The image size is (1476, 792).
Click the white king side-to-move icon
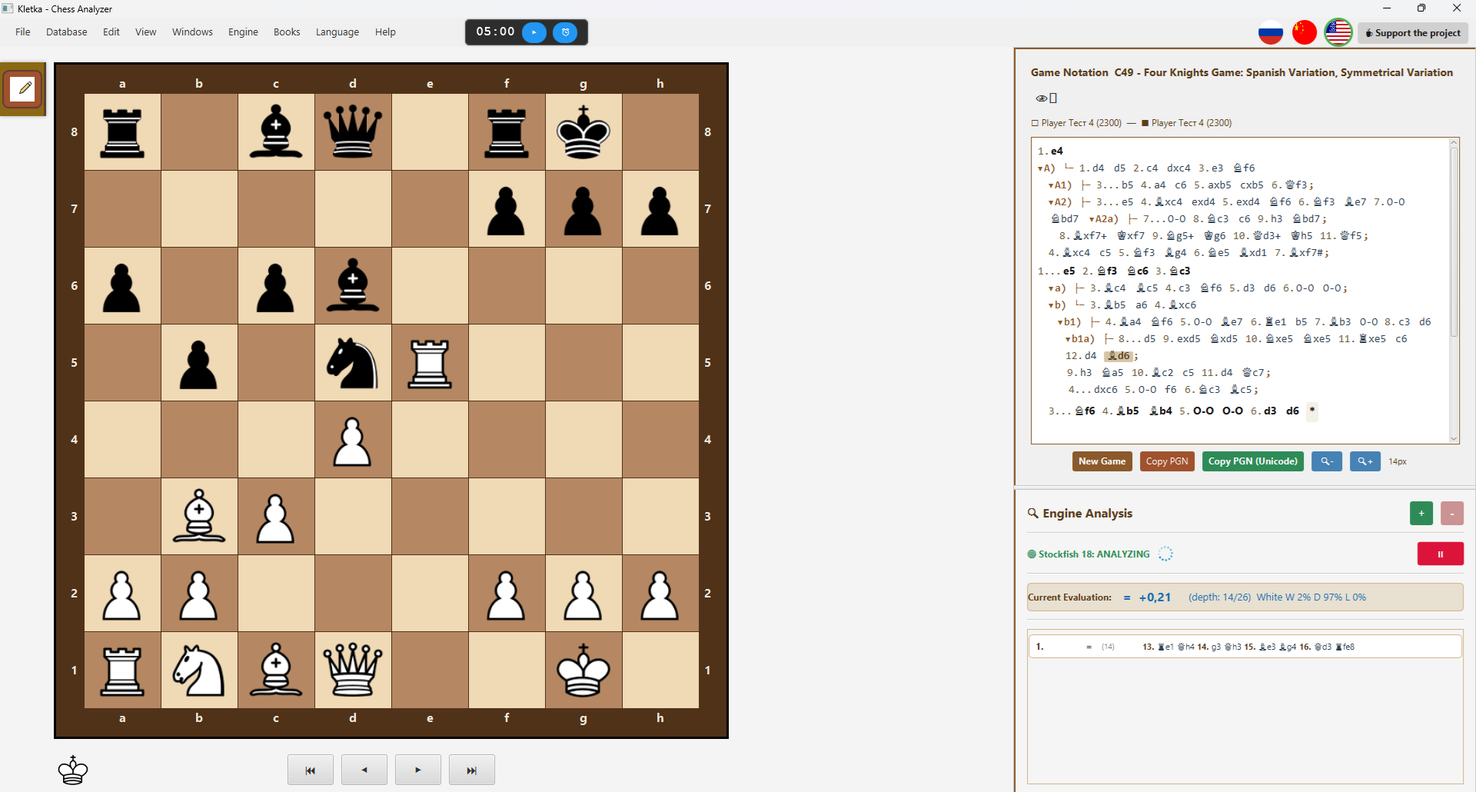click(x=73, y=770)
